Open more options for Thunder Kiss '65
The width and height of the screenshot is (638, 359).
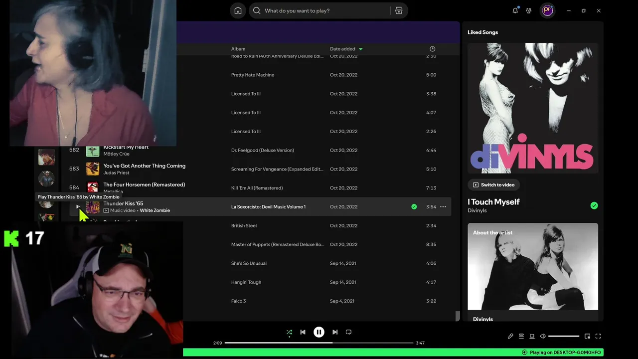point(443,207)
